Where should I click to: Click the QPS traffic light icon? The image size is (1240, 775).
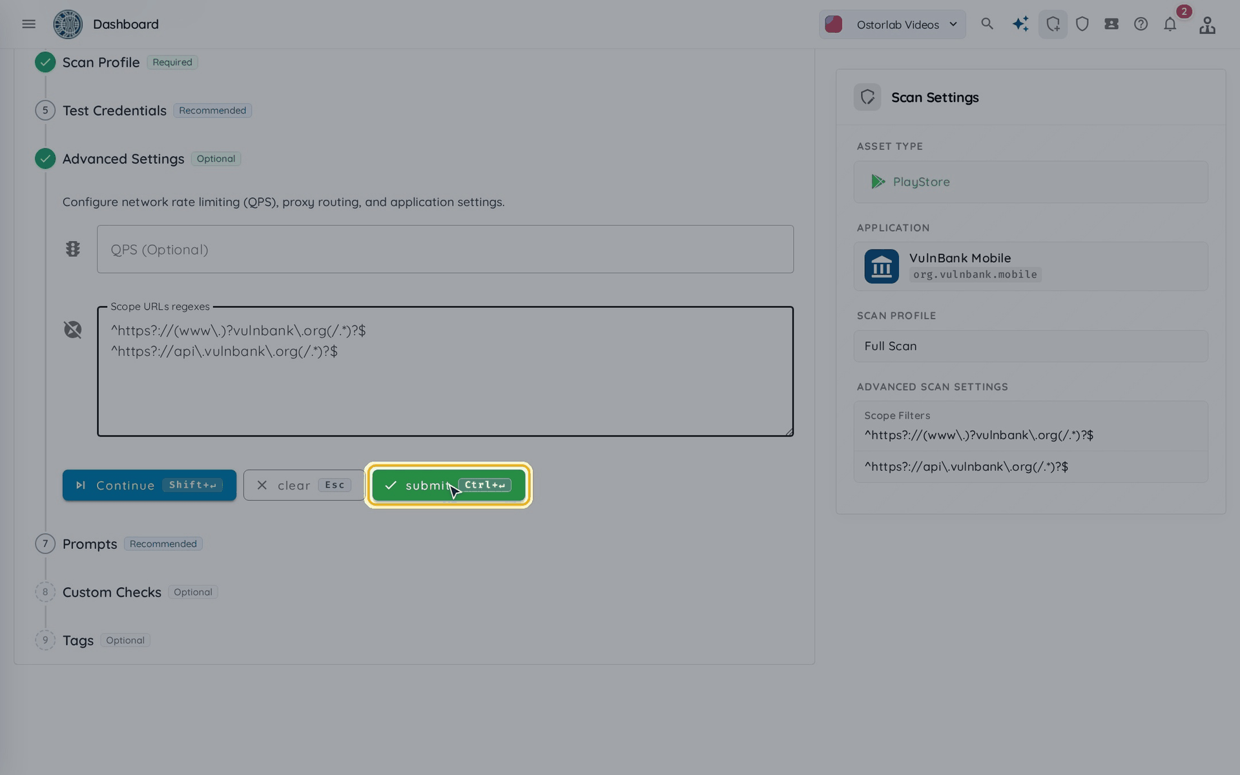[73, 249]
